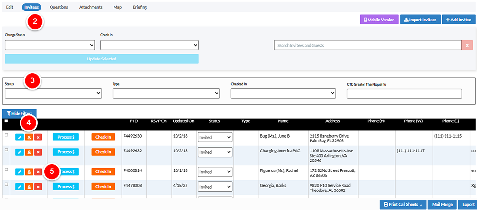Click the pencil icon for Rachel Figueroa
Viewport: 477px width, 210px height.
19,172
